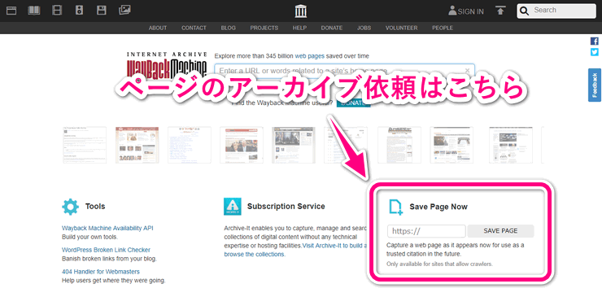Image resolution: width=602 pixels, height=297 pixels.
Task: Open the Software (floppy disk) icon
Action: [x=102, y=11]
